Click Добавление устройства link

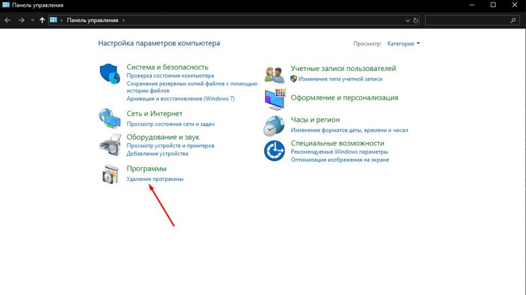click(x=157, y=154)
